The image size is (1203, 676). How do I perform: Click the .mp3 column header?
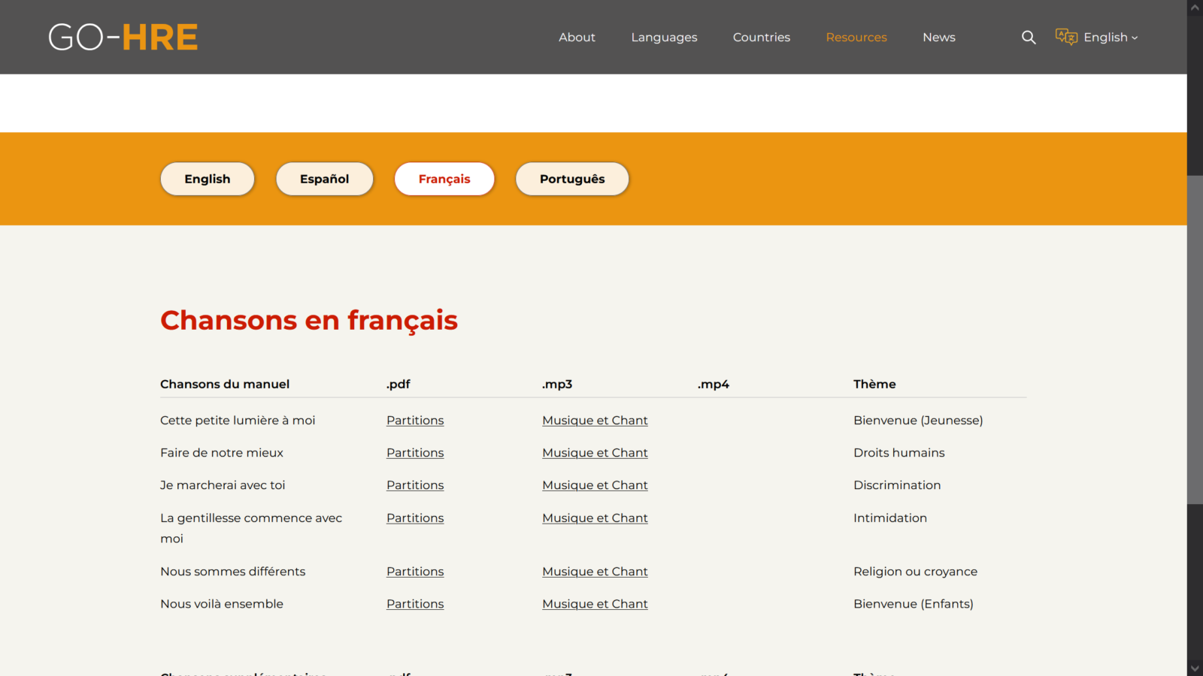click(557, 384)
